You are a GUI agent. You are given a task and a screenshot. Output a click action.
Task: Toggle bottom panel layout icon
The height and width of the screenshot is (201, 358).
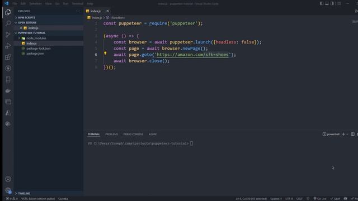[x=327, y=3]
